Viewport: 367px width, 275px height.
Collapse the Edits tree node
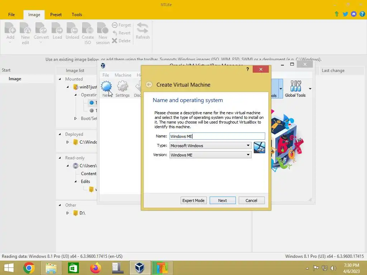click(76, 182)
